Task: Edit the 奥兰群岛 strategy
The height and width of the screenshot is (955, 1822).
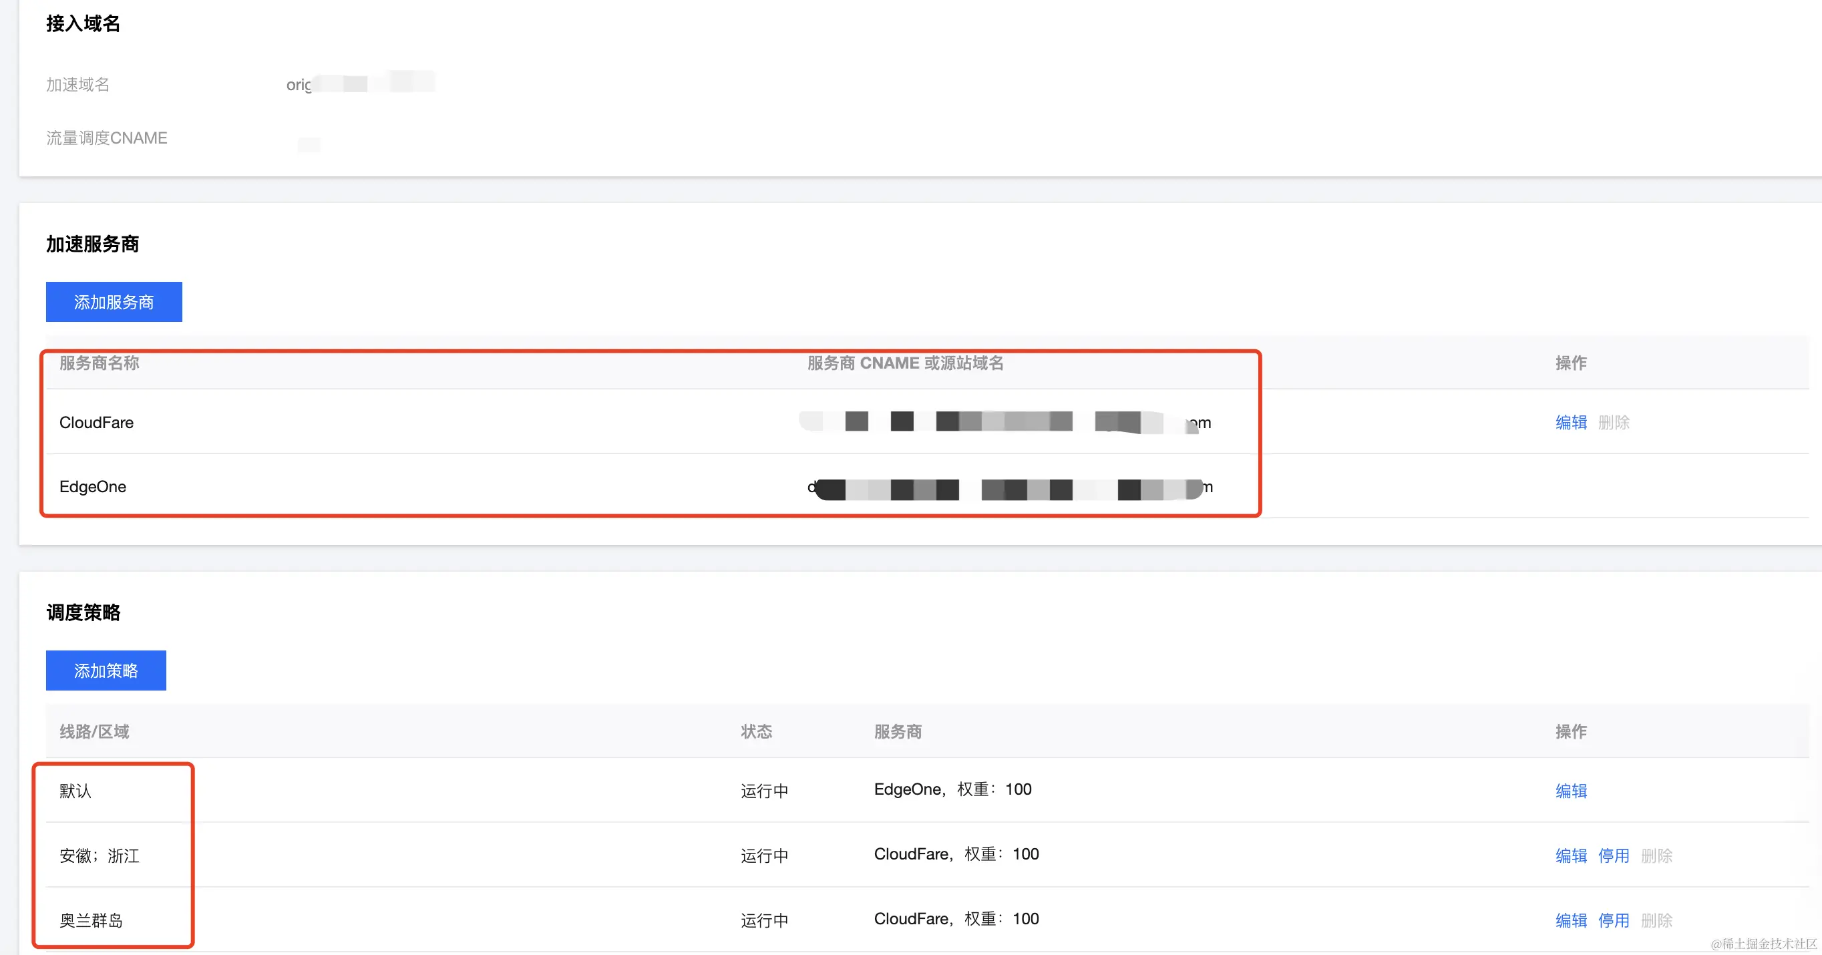Action: tap(1571, 920)
